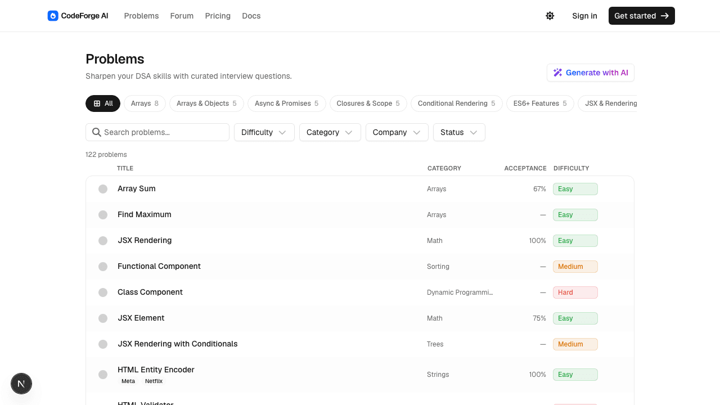The image size is (720, 405).
Task: Select the Closures & Scope chip
Action: point(368,103)
